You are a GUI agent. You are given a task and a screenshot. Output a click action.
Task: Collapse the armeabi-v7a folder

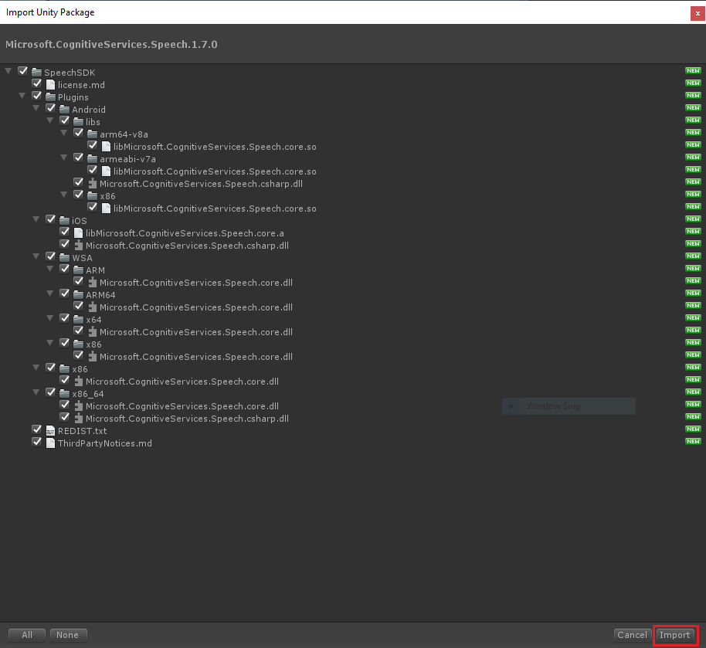[64, 158]
